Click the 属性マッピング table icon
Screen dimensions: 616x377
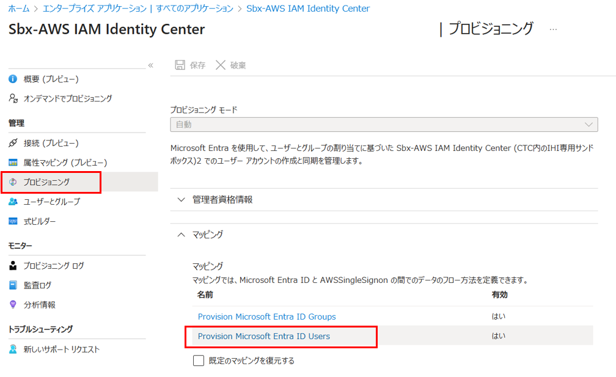tap(13, 163)
